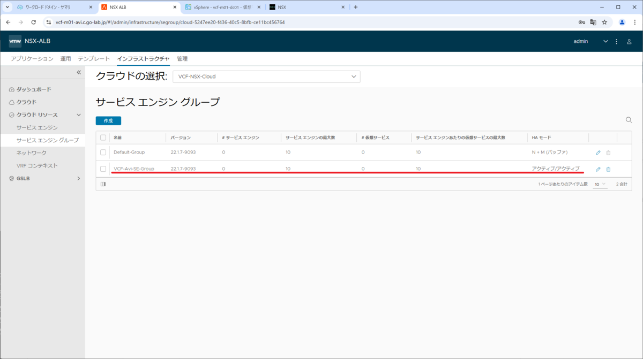Click VCF-Avi-SE-Group name cell
Viewport: 643px width, 359px height.
[x=134, y=169]
